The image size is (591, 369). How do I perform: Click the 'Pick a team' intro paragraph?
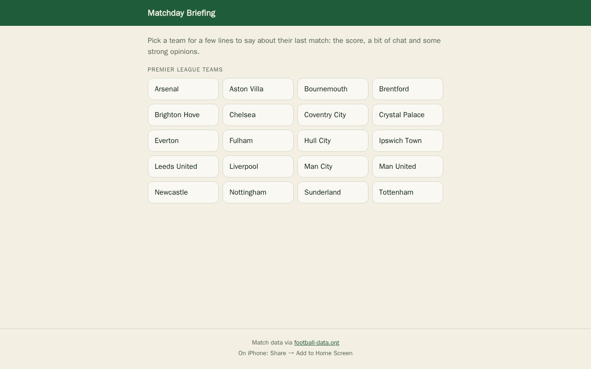click(295, 46)
